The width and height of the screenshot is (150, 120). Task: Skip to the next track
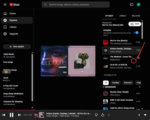19,115
